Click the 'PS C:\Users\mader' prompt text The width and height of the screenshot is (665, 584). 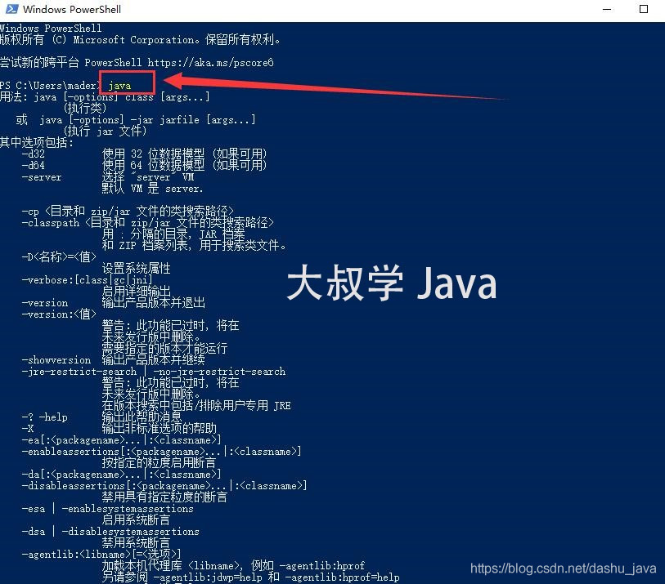(x=49, y=86)
